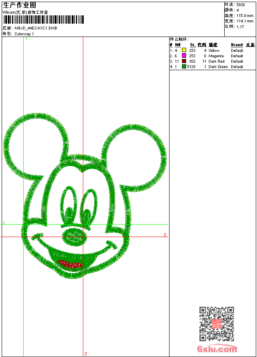Click the 'Dark Red' description text
Viewport: 257px width, 357px height.
coord(216,61)
